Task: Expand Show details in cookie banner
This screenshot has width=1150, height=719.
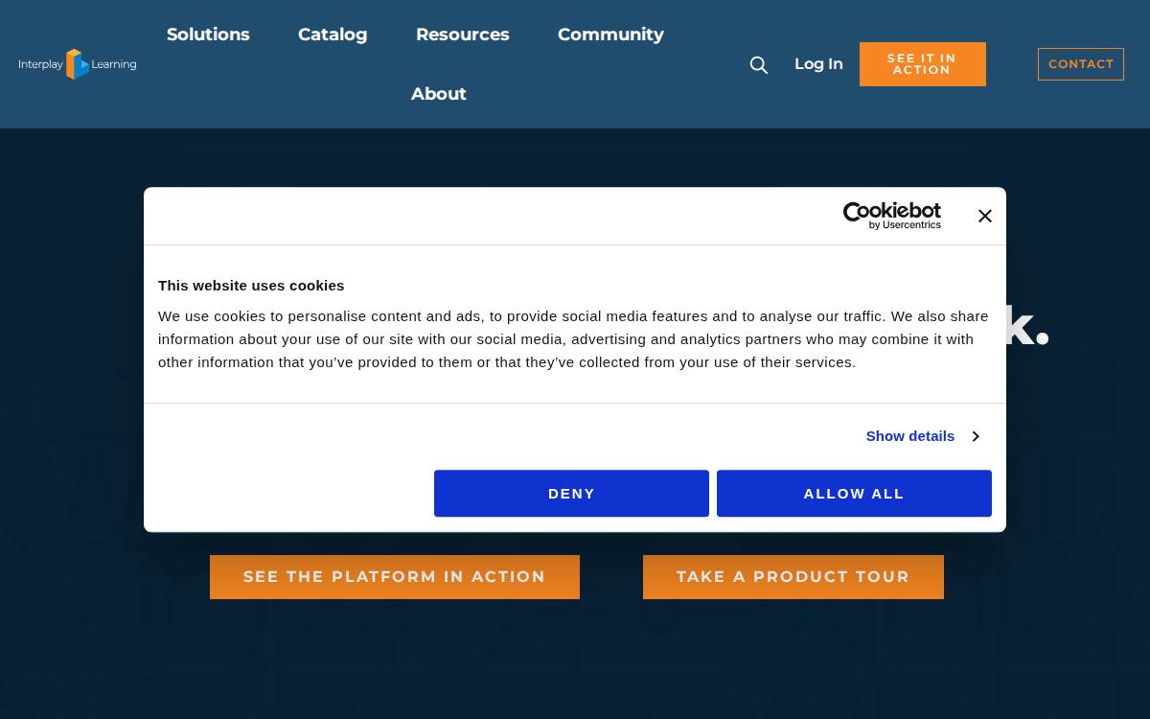Action: [922, 436]
